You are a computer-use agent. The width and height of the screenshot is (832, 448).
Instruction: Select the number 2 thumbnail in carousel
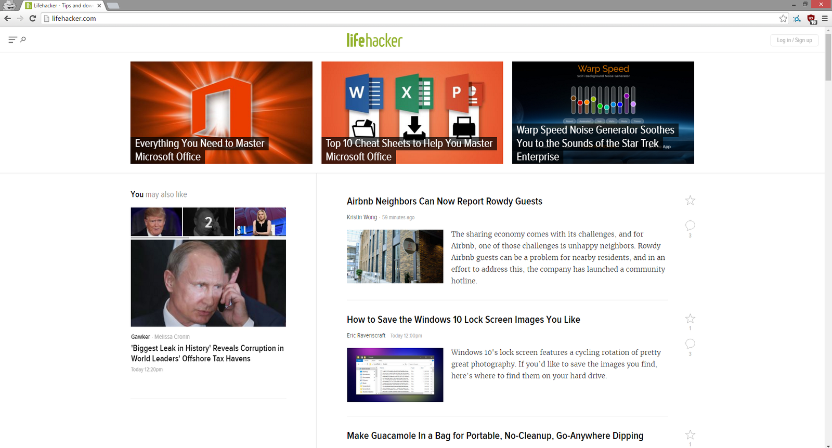coord(208,222)
